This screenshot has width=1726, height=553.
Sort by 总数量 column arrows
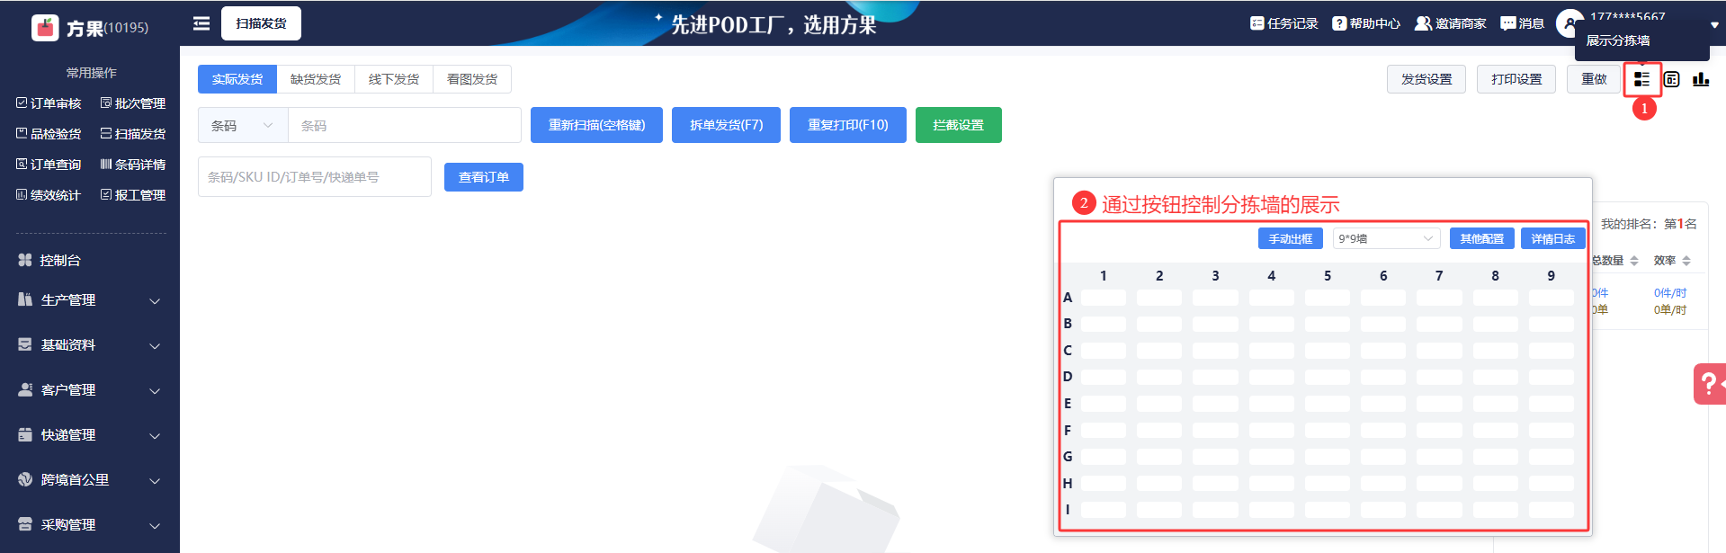point(1634,261)
